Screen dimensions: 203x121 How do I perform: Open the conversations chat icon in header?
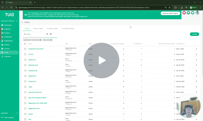pyautogui.click(x=188, y=13)
